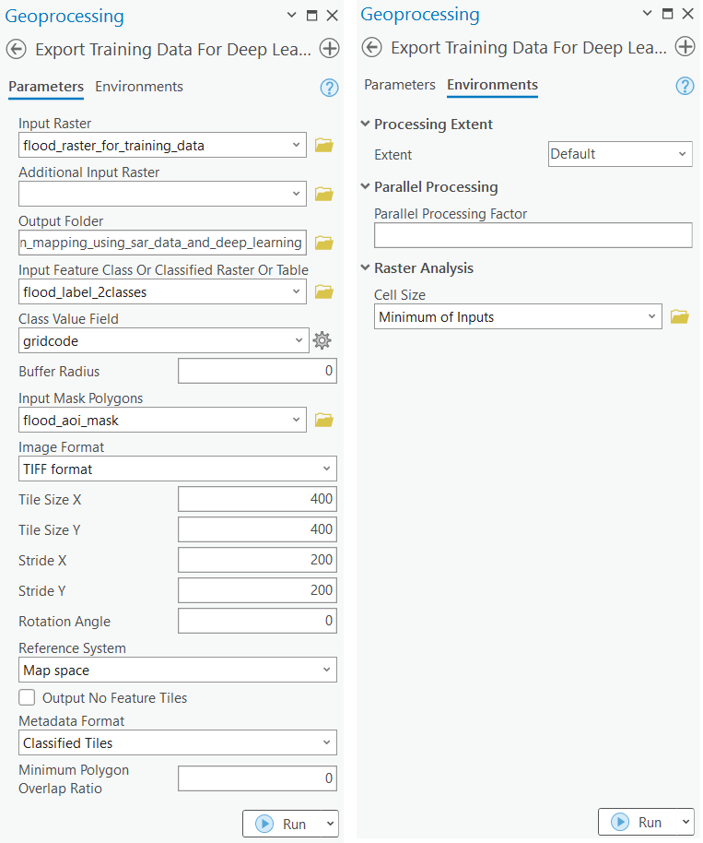
Task: Click gear icon next to Class Value Field
Action: (322, 340)
